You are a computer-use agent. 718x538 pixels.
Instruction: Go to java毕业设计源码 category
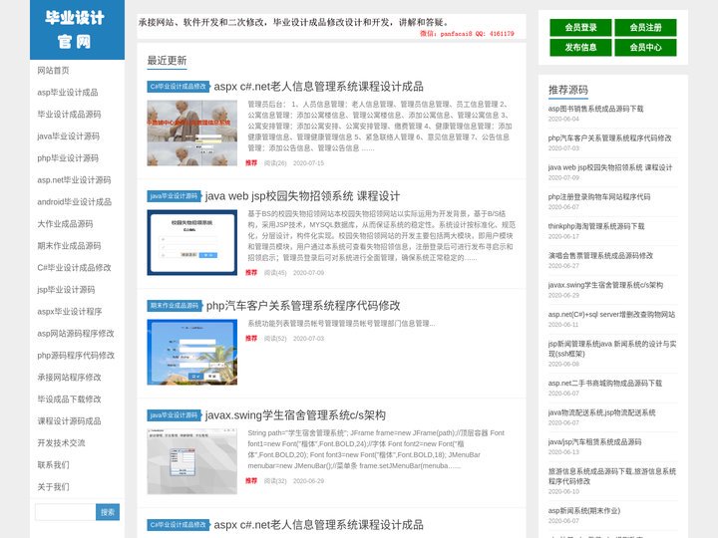click(x=68, y=136)
